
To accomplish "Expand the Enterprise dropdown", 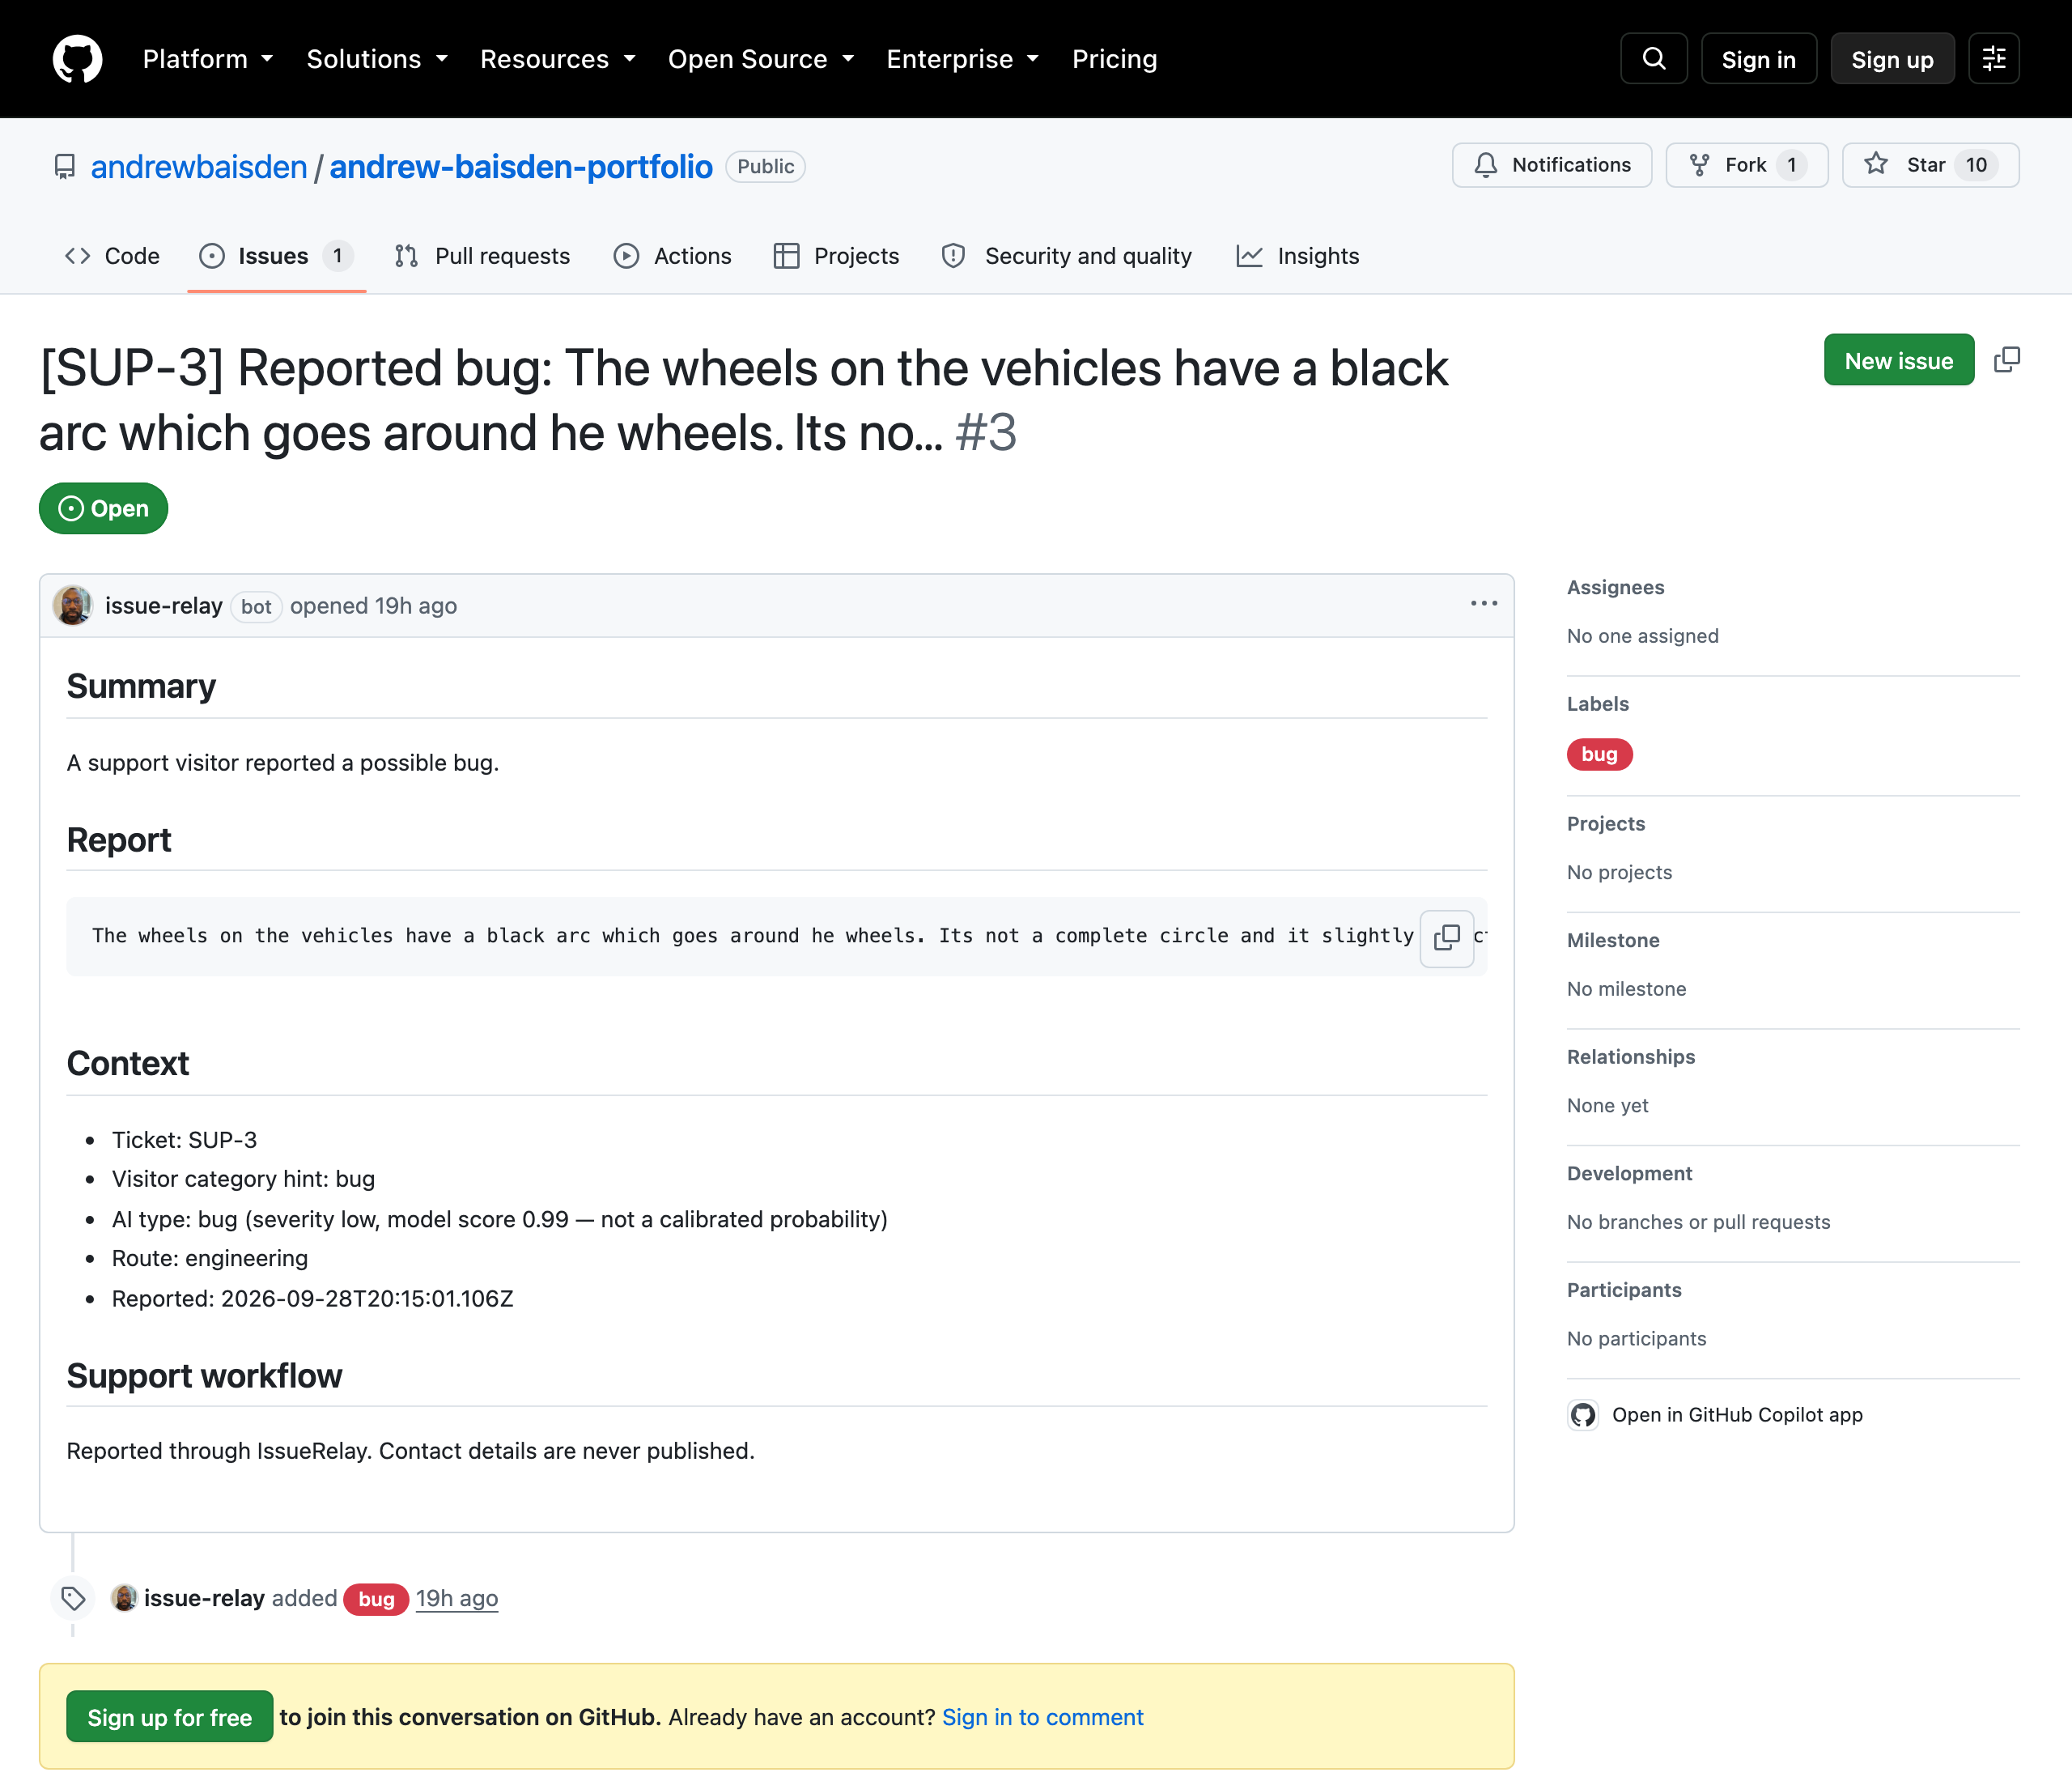I will point(962,59).
